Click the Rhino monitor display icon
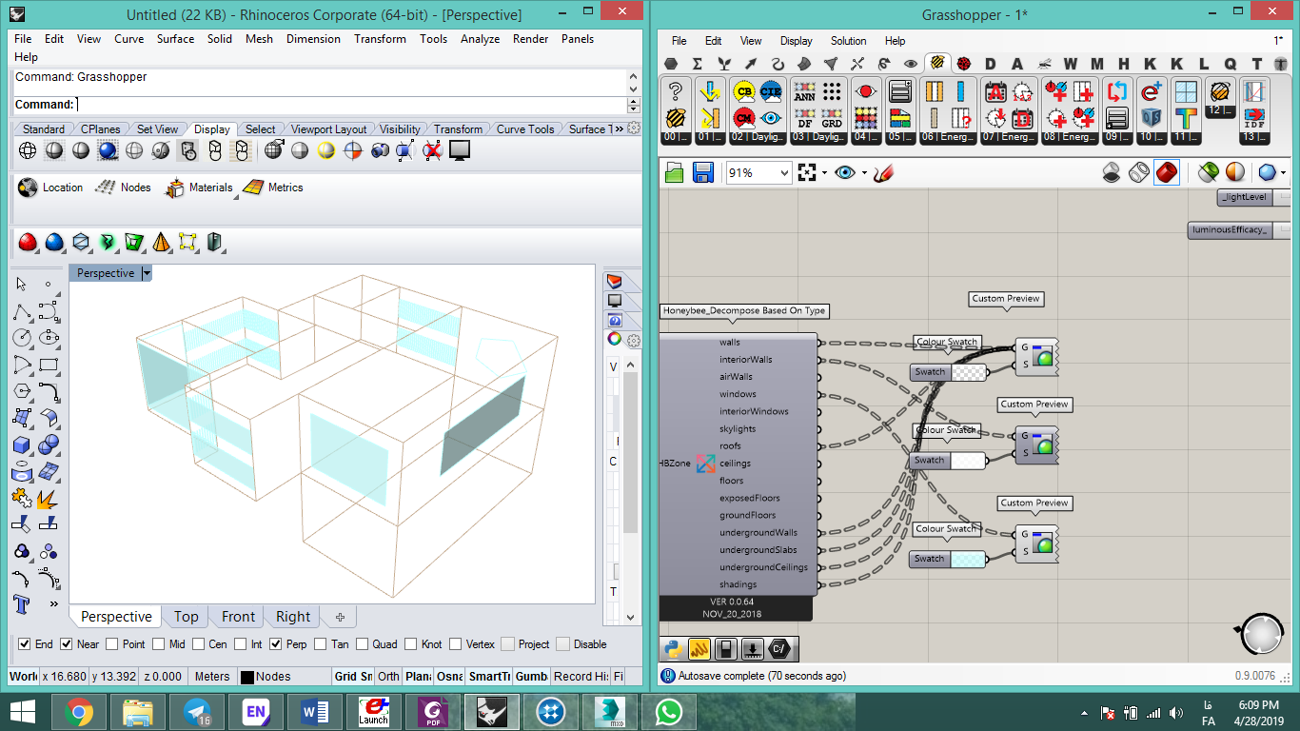 coord(461,150)
